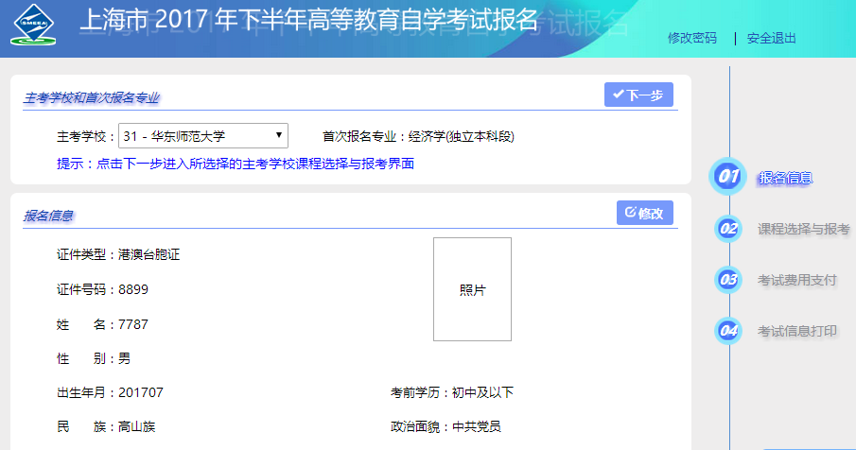The height and width of the screenshot is (450, 856).
Task: Click the step 03 circle icon
Action: pos(728,279)
